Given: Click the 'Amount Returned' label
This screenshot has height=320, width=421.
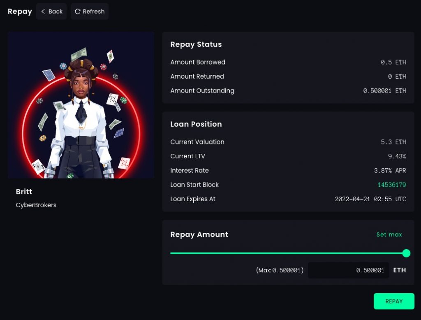Looking at the screenshot, I should coord(197,77).
